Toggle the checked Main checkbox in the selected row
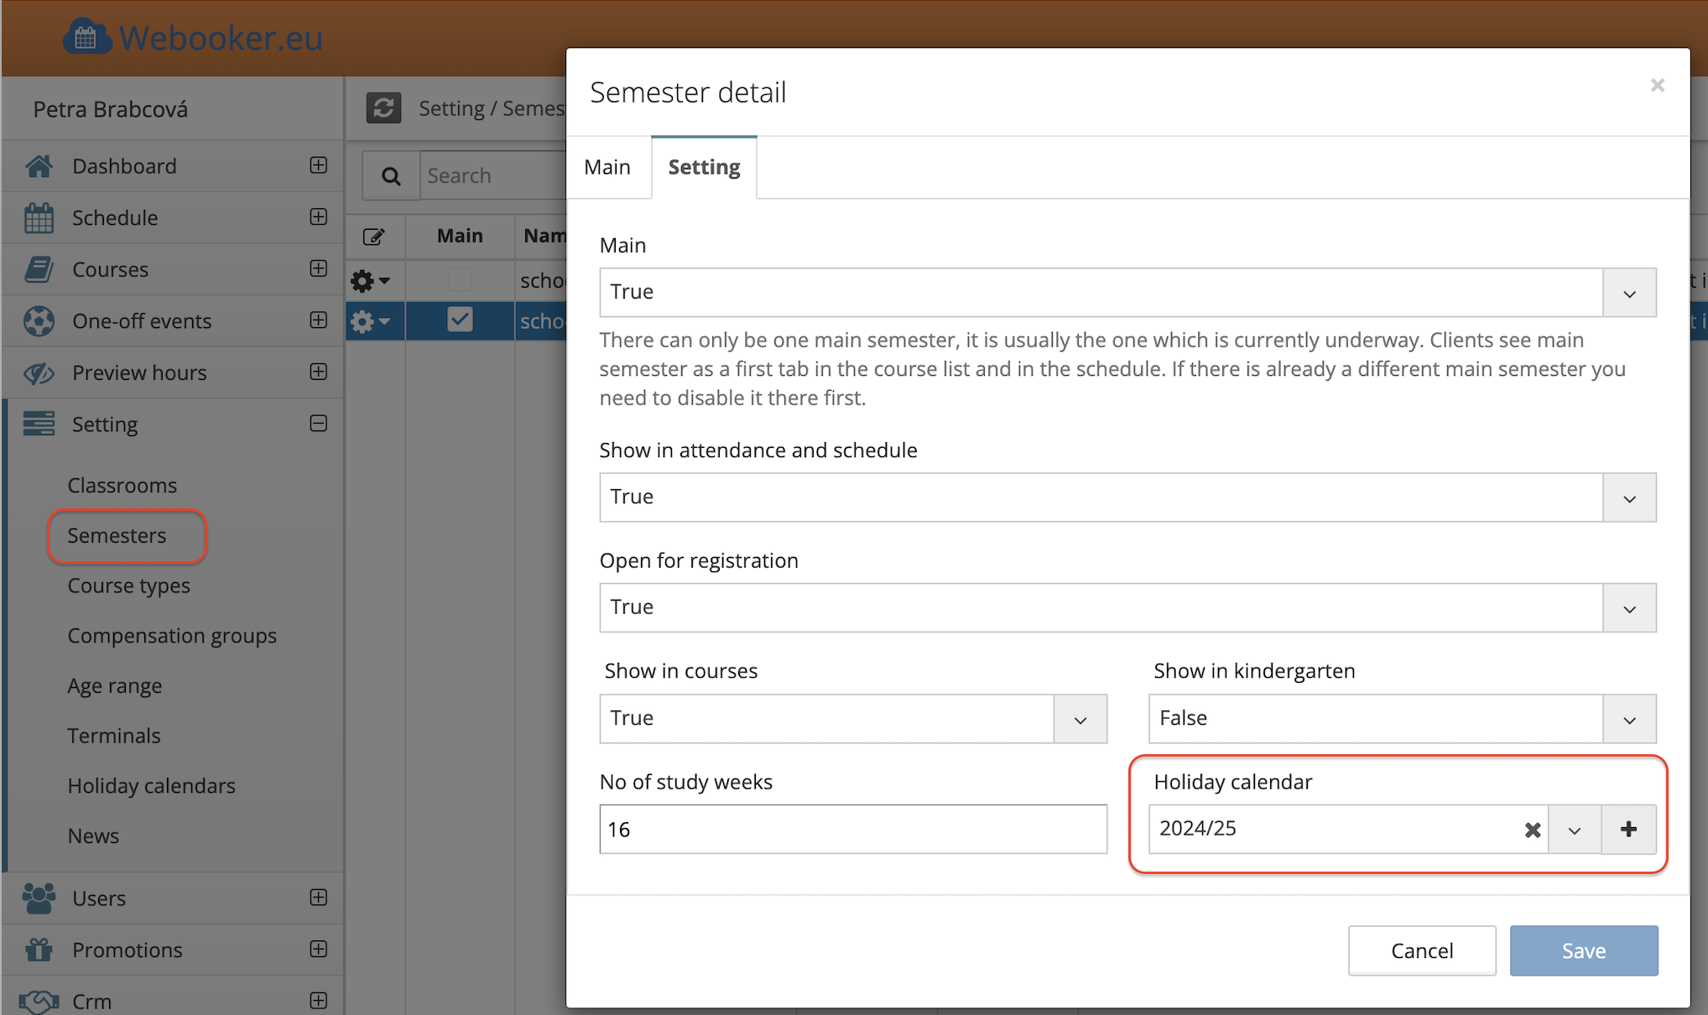Screen dimensions: 1708x1015 tap(460, 320)
